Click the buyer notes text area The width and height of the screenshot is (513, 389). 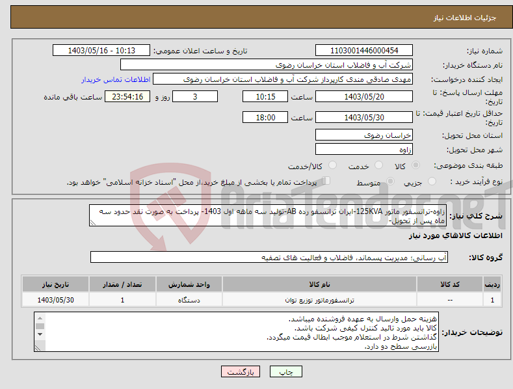click(x=235, y=332)
